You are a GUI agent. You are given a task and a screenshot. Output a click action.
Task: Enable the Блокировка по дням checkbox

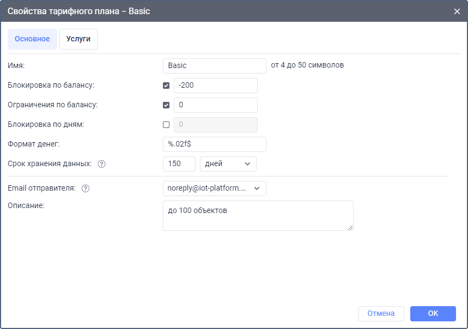tap(166, 125)
